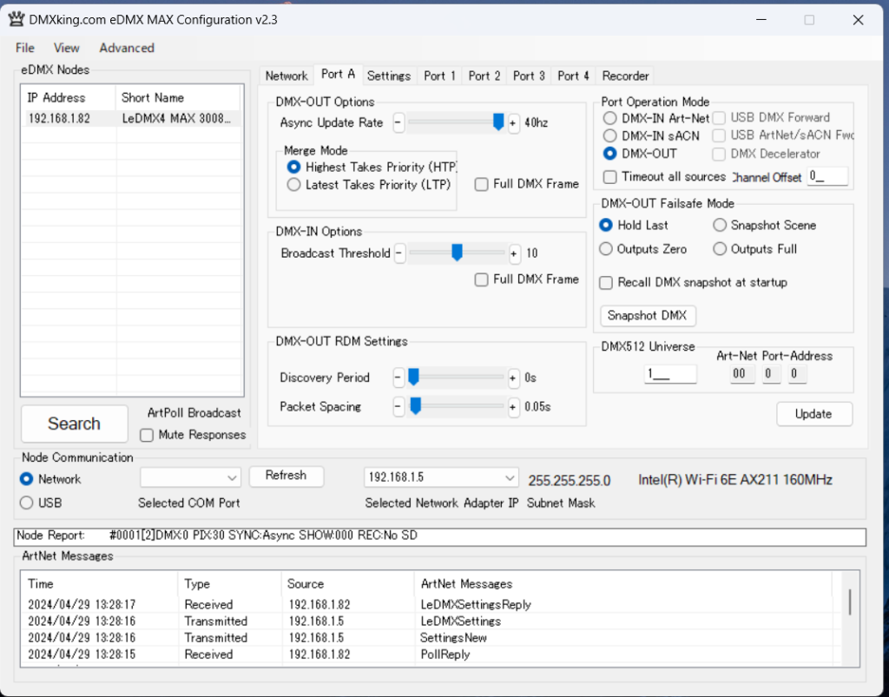Click the Broadcast Threshold slider handle
Image resolution: width=889 pixels, height=697 pixels.
[x=457, y=253]
